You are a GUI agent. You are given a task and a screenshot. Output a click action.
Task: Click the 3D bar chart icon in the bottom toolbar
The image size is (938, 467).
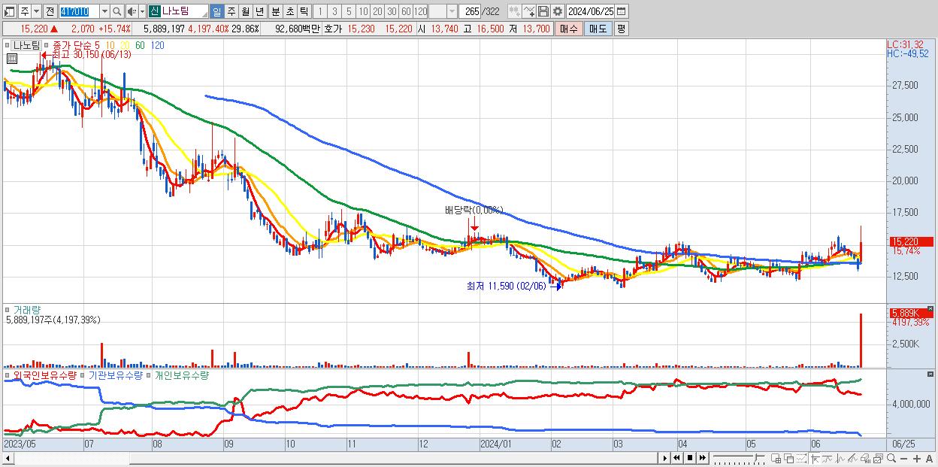(x=865, y=458)
